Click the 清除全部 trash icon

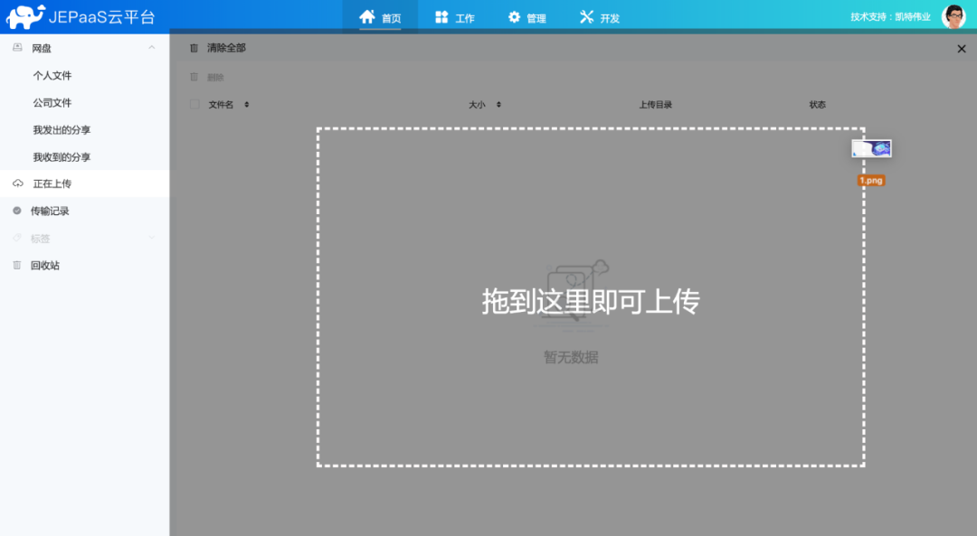[x=194, y=48]
